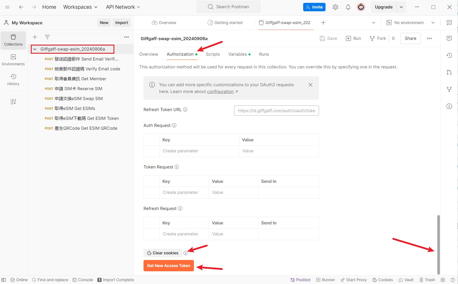Image resolution: width=458 pixels, height=284 pixels.
Task: Collapse the Giffgaff-swap-esim_20240906a collection
Action: tap(35, 49)
